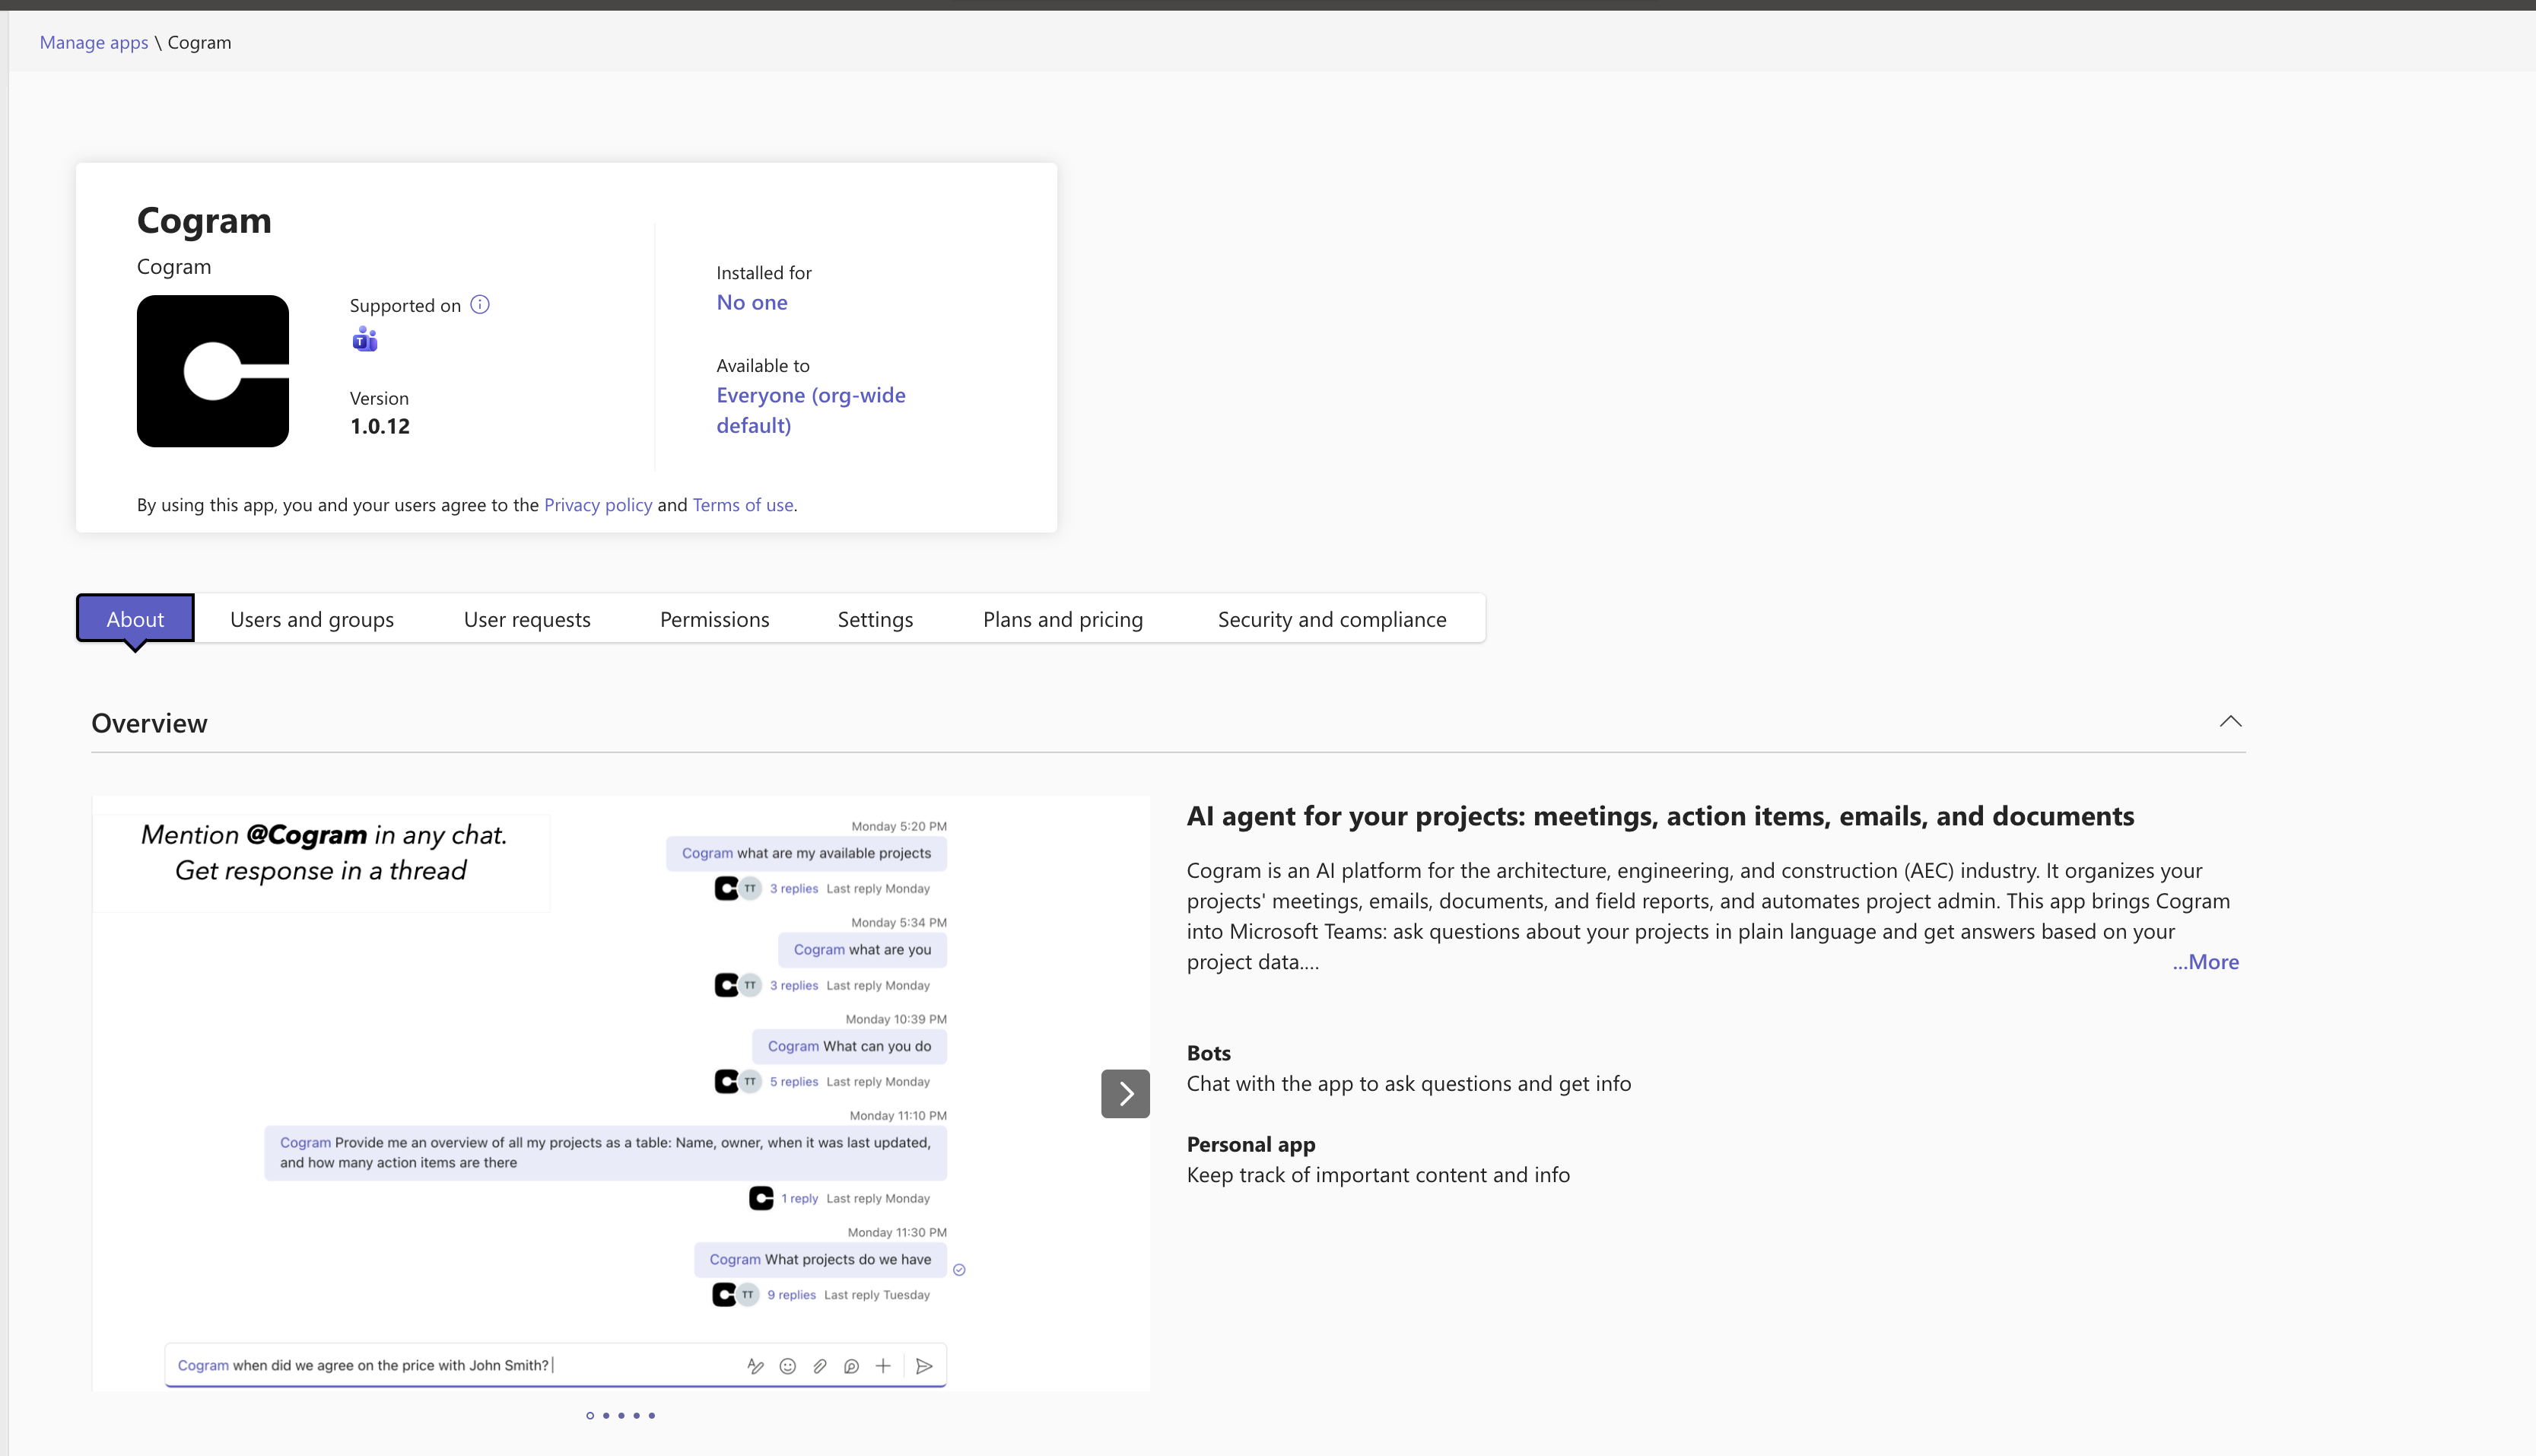This screenshot has height=1456, width=2536.
Task: Go back via Manage apps breadcrumb
Action: click(94, 42)
